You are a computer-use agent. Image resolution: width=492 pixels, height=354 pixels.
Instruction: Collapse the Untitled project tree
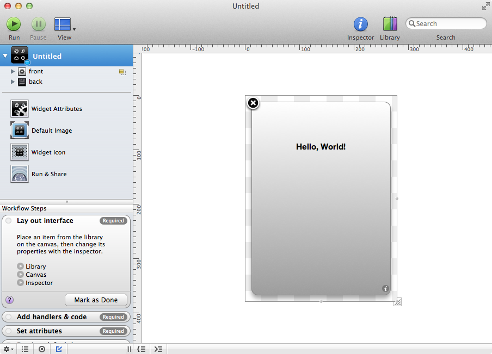pyautogui.click(x=5, y=56)
